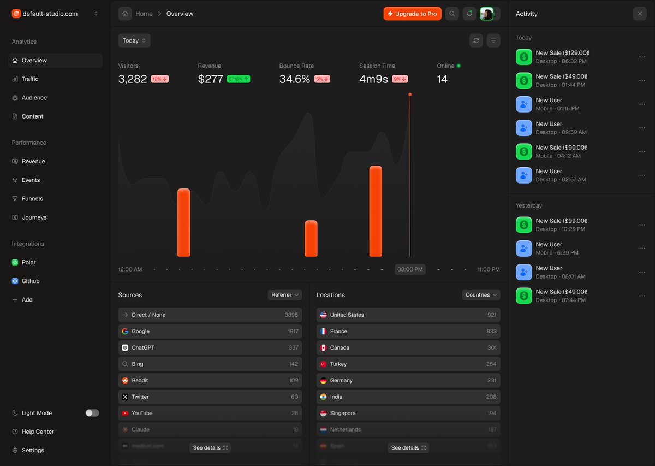Click the ChatGPT source row
Screen dimensions: 655x466
[210, 347]
